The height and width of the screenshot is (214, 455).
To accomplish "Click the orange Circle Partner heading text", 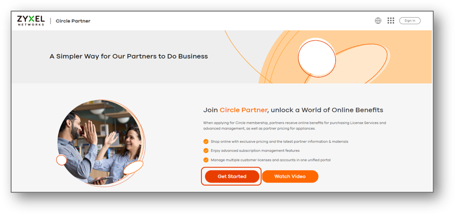I will pos(243,110).
